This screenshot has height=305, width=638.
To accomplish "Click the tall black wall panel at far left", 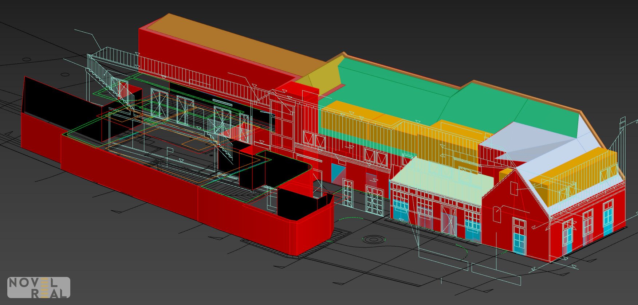I will pyautogui.click(x=40, y=98).
